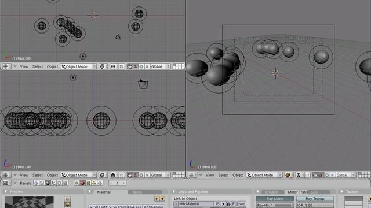Toggle 3D manipulator hand in top-left view header
371x208 pixels.
tap(129, 66)
